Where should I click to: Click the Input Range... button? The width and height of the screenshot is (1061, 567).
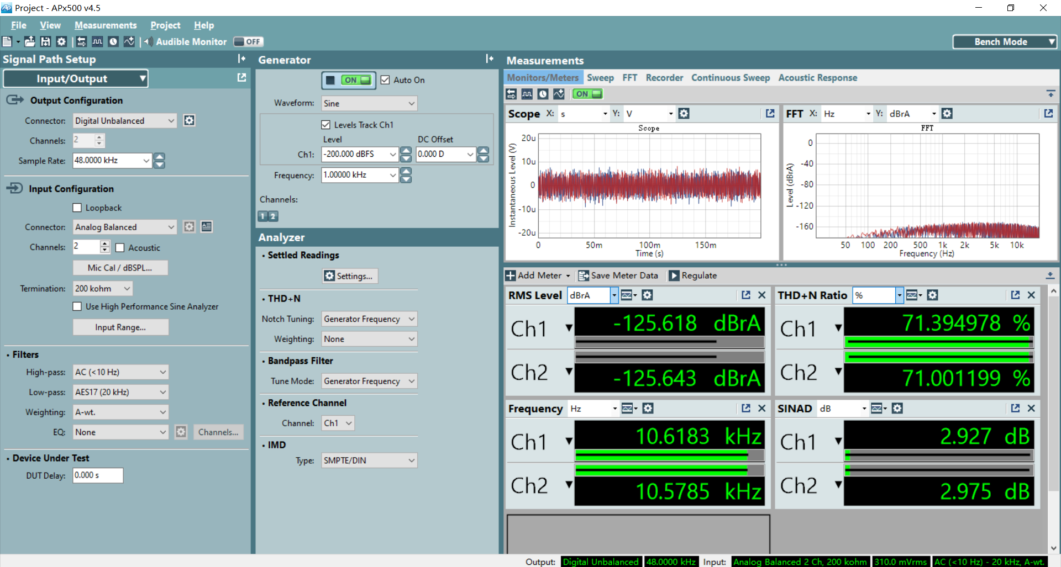(x=120, y=327)
